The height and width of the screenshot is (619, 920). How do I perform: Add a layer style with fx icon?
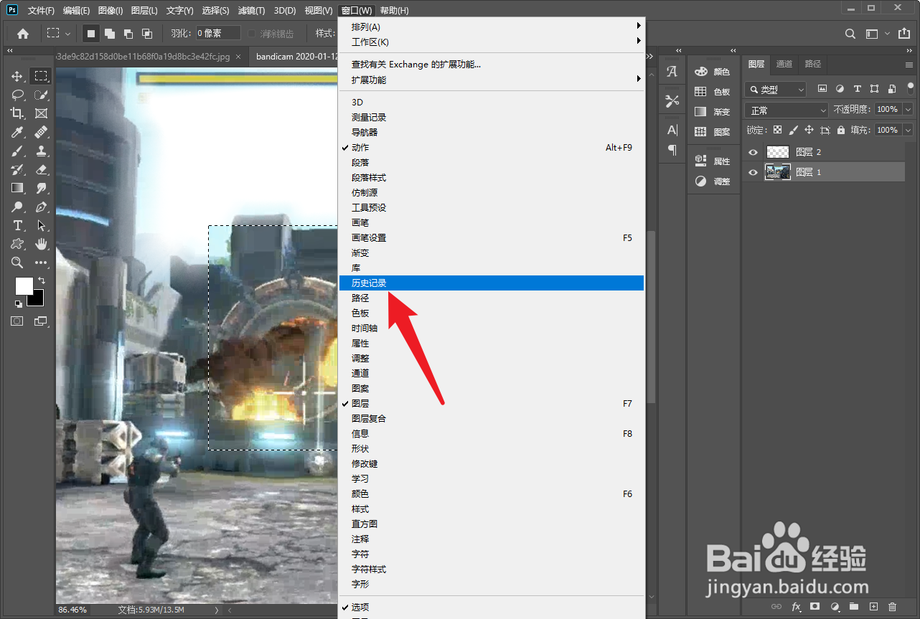point(796,607)
